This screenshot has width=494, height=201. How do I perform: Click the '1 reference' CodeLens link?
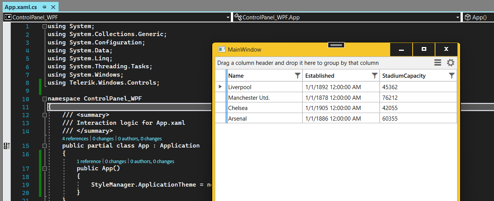[89, 162]
